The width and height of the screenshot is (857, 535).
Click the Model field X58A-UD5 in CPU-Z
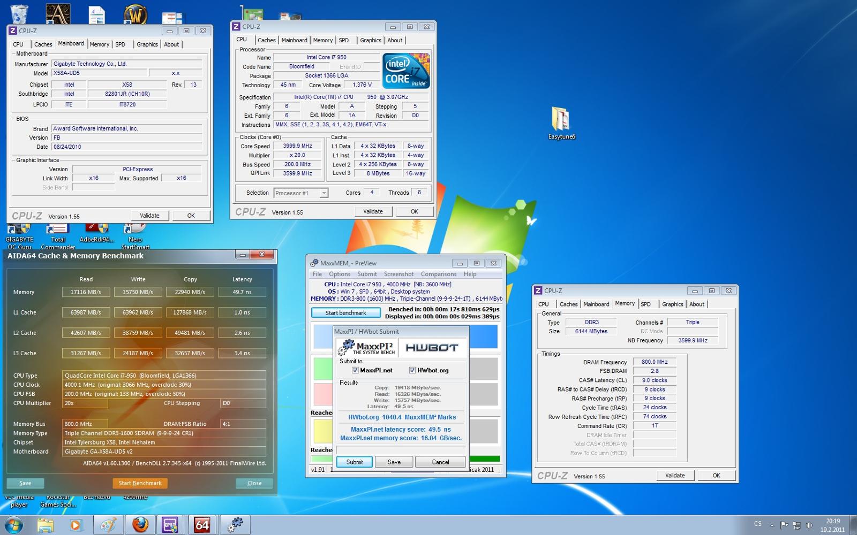click(x=99, y=73)
